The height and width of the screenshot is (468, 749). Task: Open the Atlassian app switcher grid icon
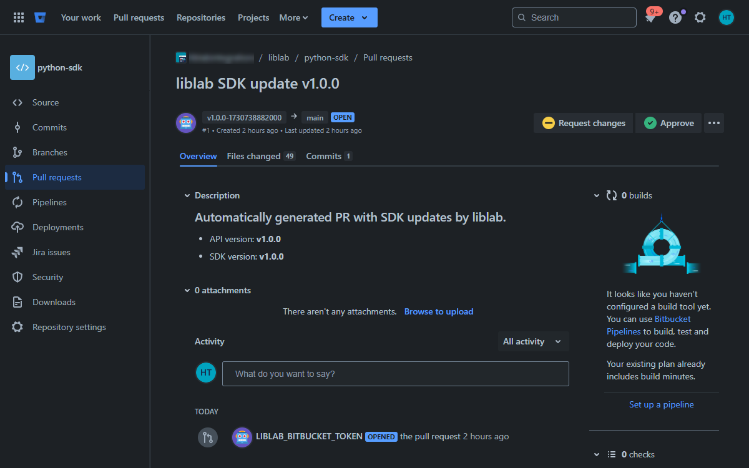[18, 17]
